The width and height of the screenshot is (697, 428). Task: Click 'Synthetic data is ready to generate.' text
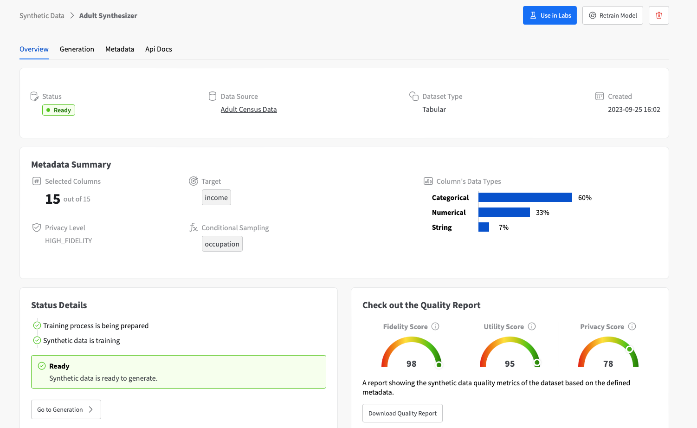click(x=103, y=378)
